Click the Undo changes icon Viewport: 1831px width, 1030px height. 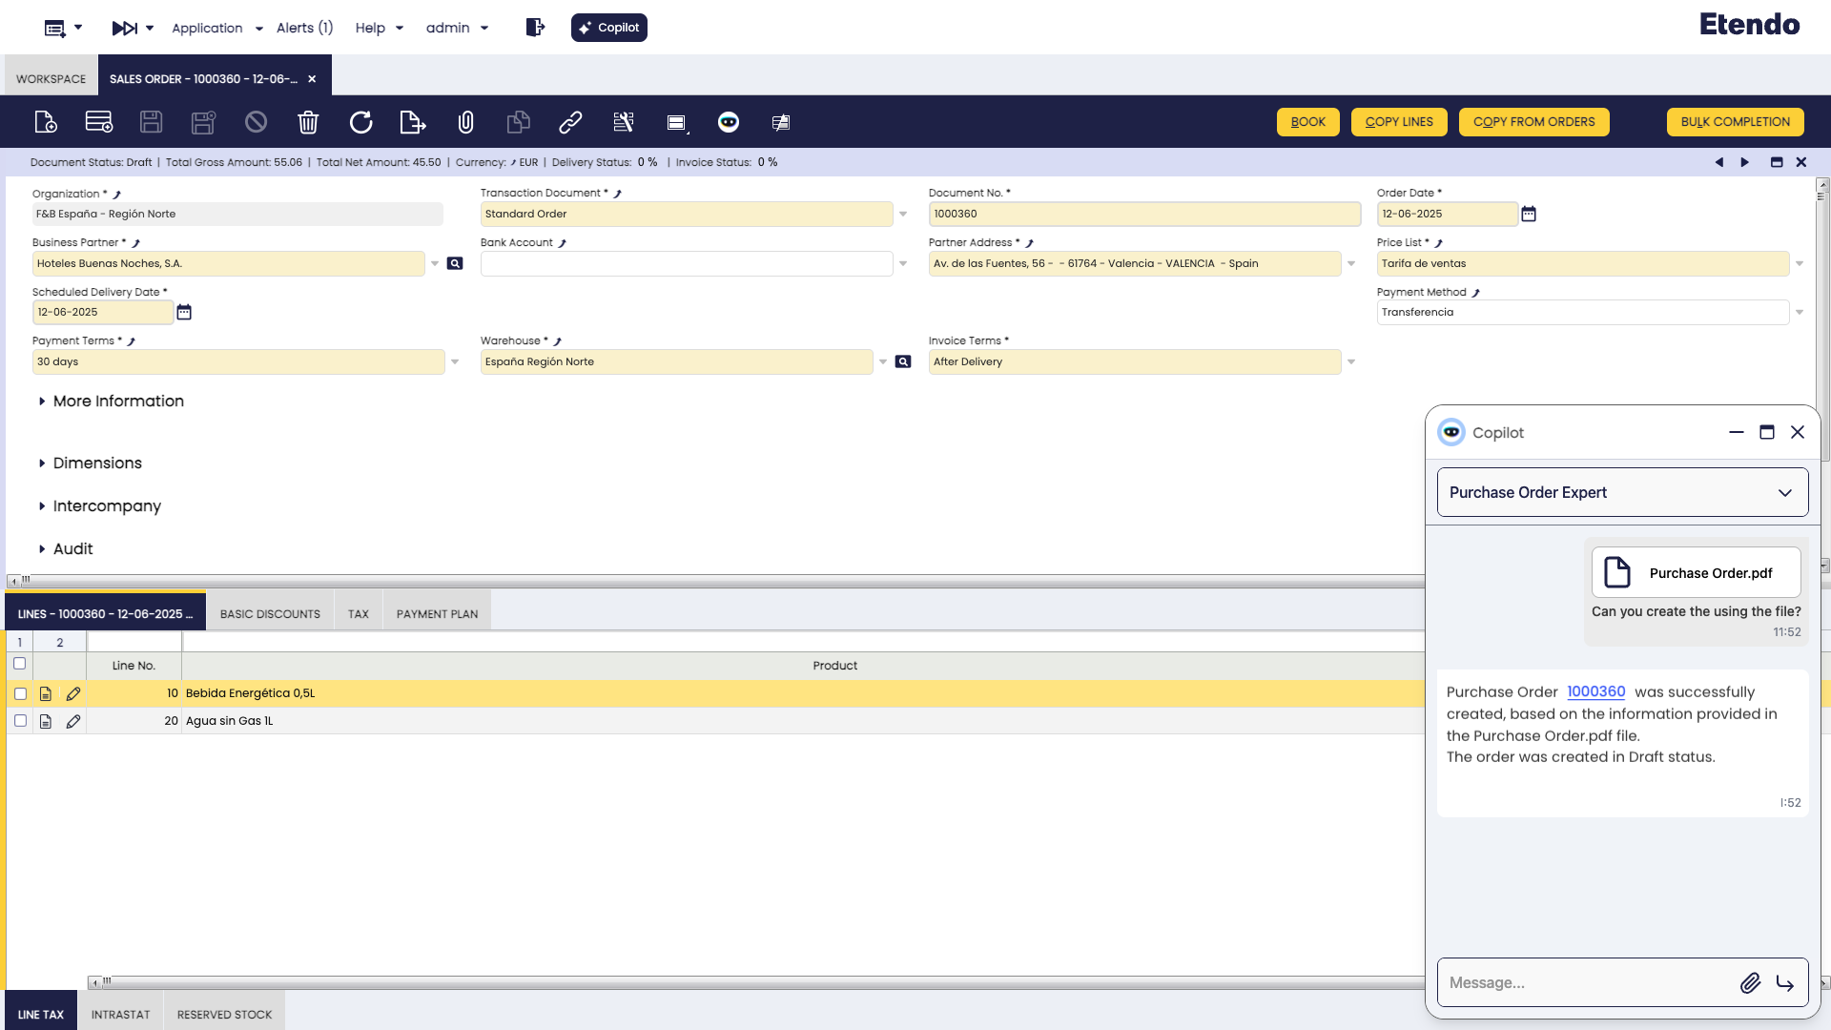[x=256, y=122]
